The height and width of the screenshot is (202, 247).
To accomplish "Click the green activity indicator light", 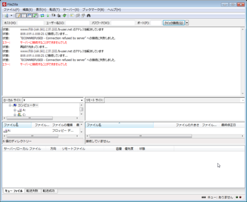I will point(237,197).
